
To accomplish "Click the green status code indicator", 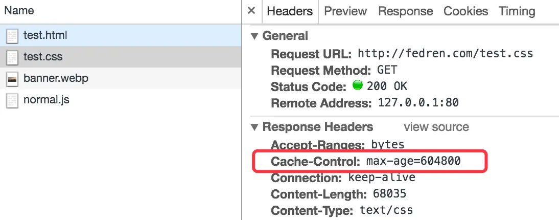I will click(x=357, y=86).
